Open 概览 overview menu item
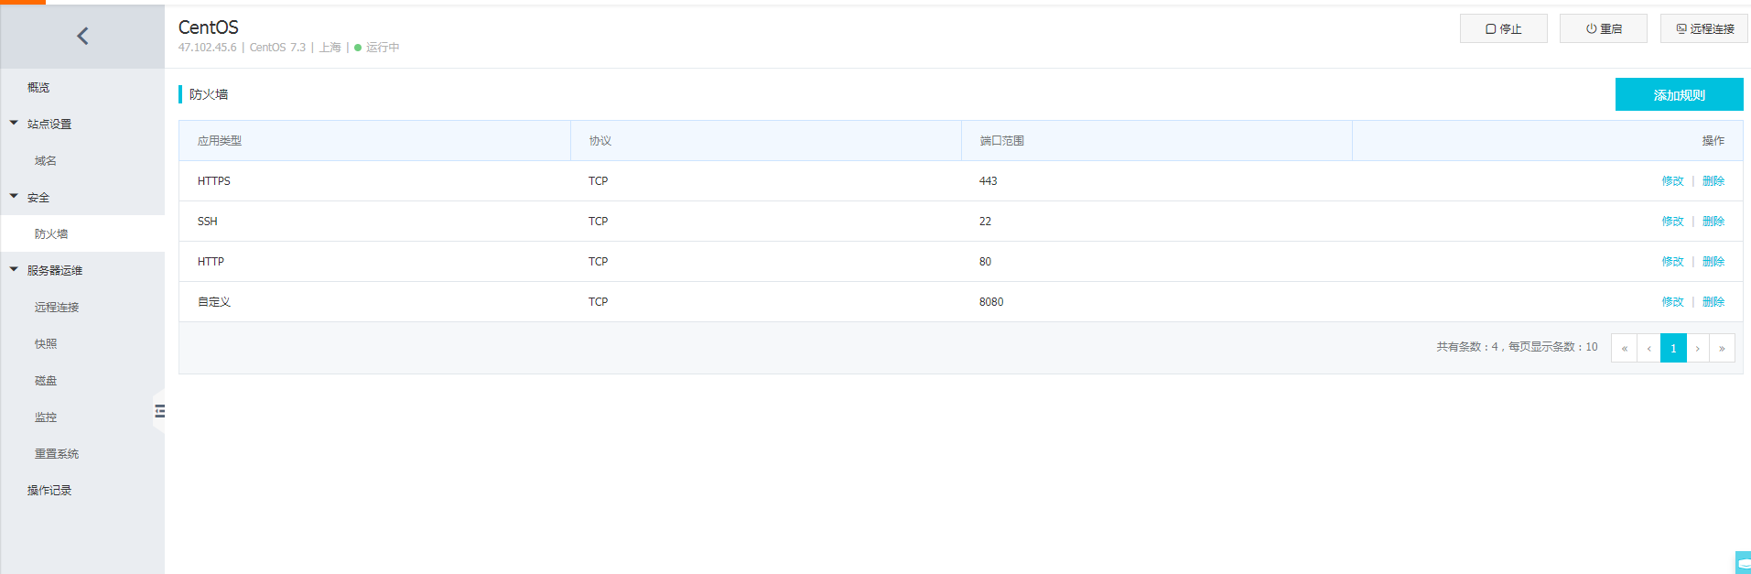This screenshot has height=574, width=1751. tap(38, 87)
